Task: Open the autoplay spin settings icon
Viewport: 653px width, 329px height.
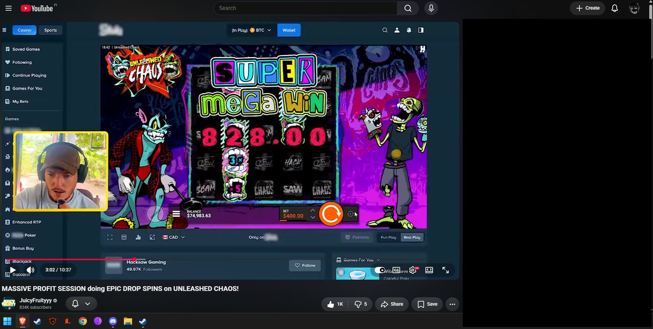Action: coord(350,214)
